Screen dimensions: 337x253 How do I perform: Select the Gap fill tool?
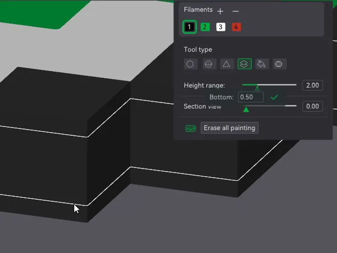pyautogui.click(x=279, y=64)
